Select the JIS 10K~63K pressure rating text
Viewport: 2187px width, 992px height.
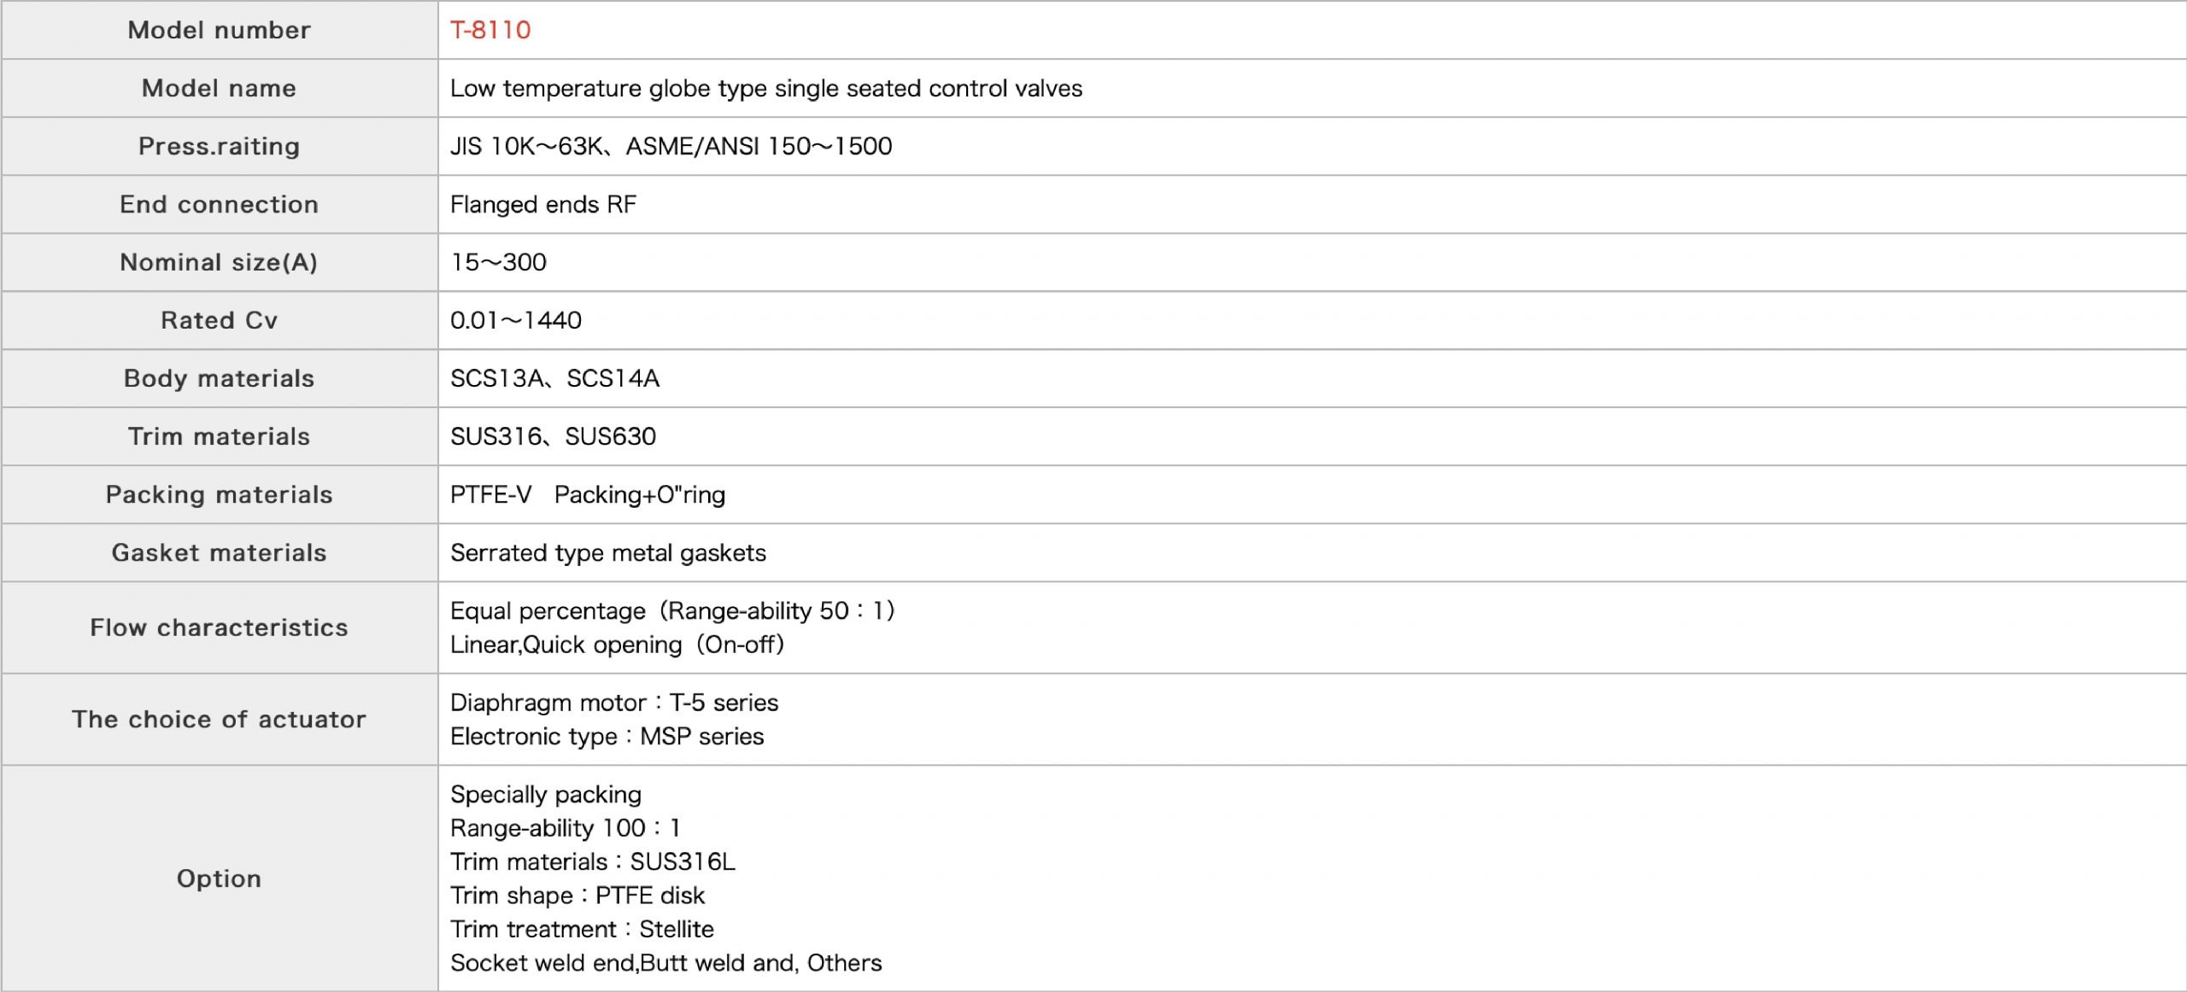point(671,146)
